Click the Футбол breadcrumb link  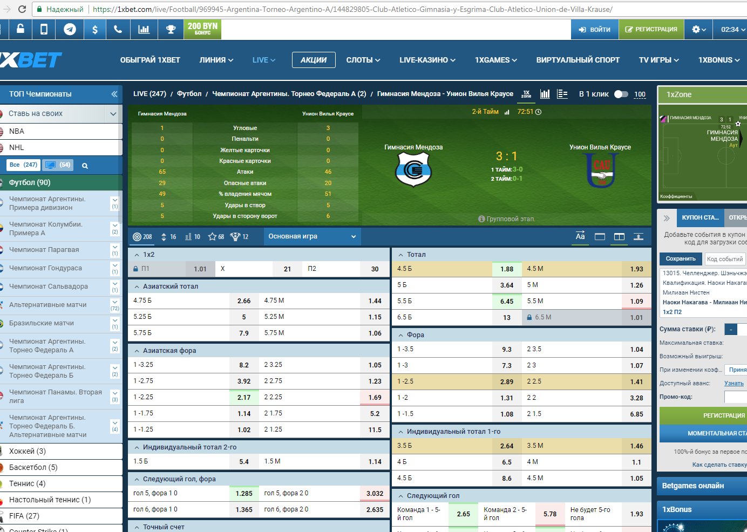click(189, 94)
